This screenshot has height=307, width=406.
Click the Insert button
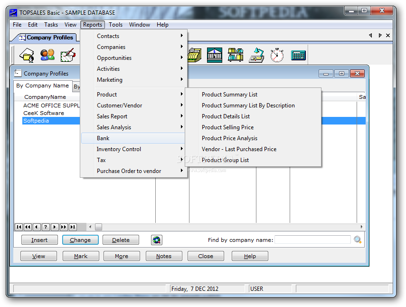click(39, 240)
